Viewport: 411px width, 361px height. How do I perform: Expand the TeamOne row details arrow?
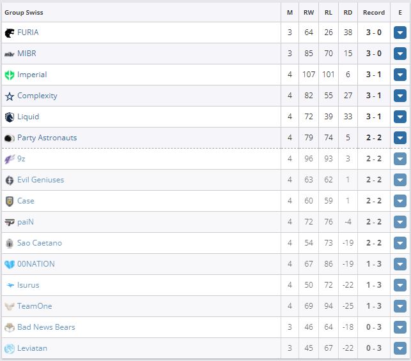[400, 306]
